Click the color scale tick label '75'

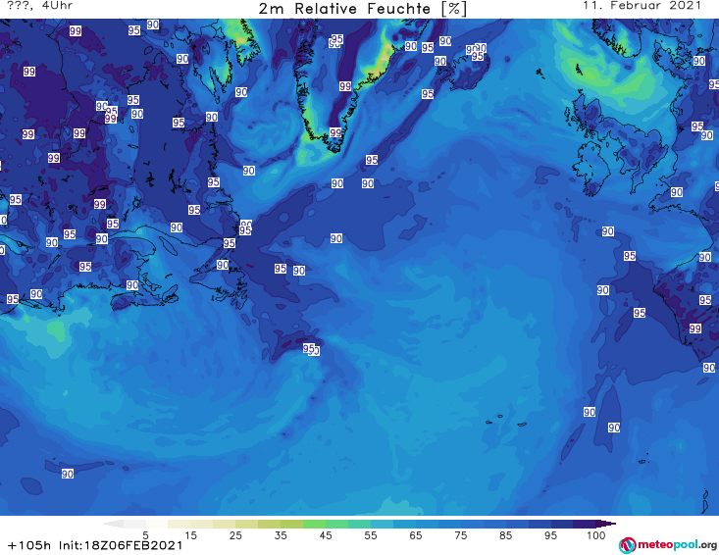tap(460, 535)
